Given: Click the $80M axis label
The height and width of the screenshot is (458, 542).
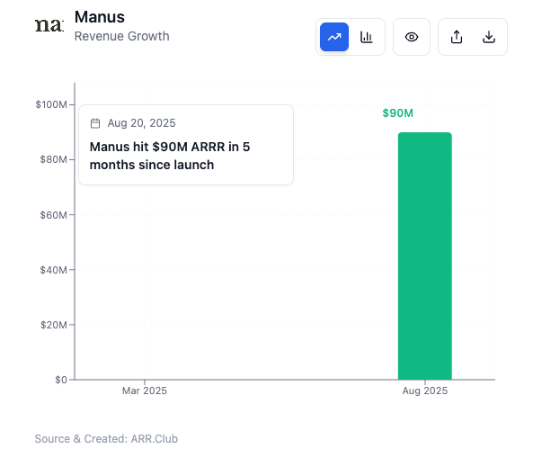Looking at the screenshot, I should coord(54,159).
